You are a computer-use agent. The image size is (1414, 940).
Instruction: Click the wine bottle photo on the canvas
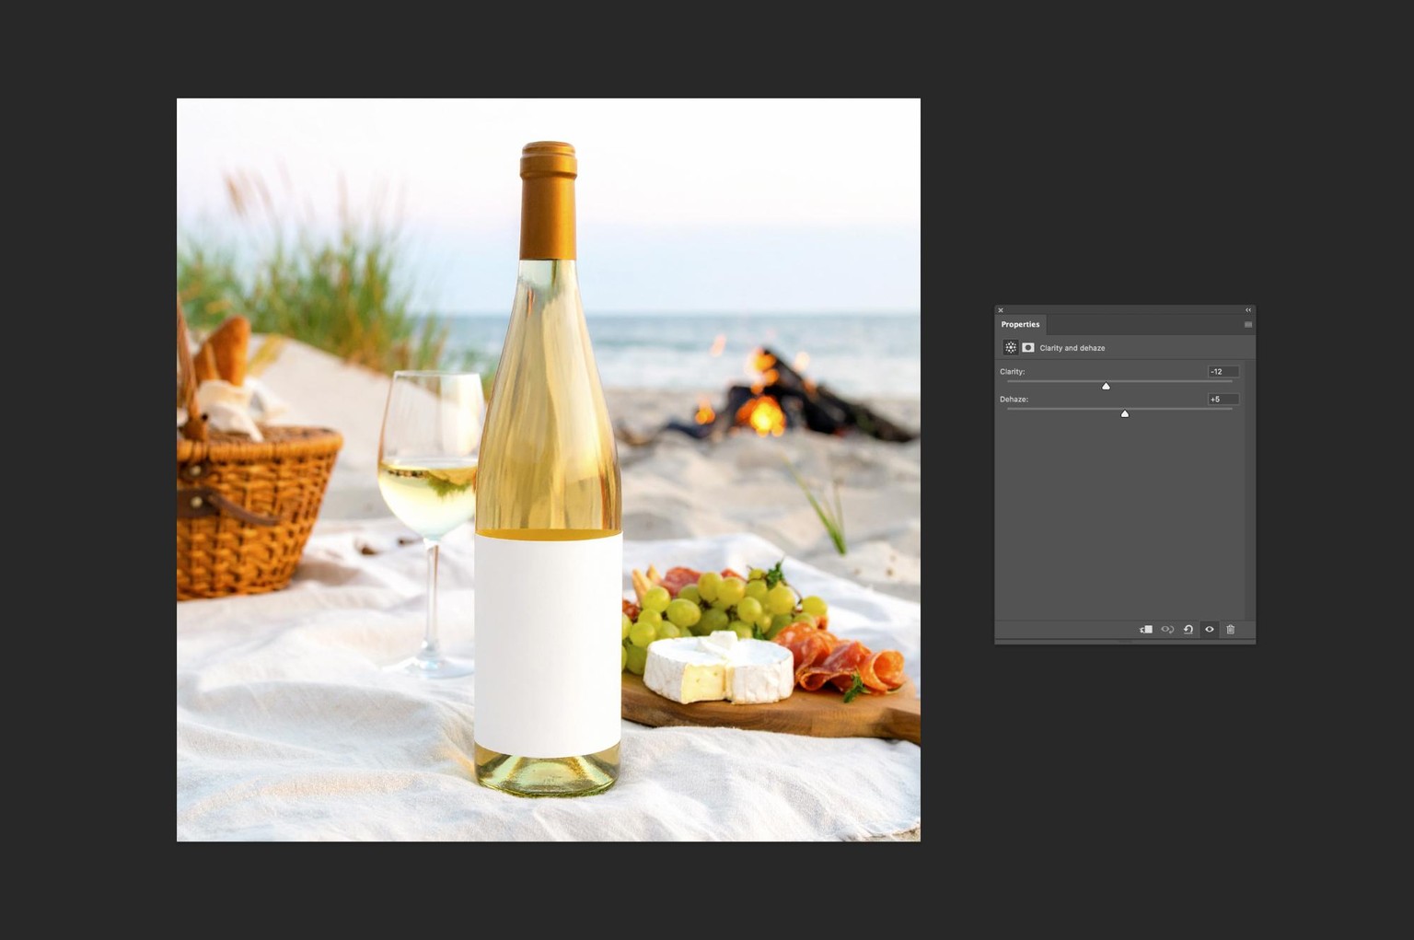549,470
